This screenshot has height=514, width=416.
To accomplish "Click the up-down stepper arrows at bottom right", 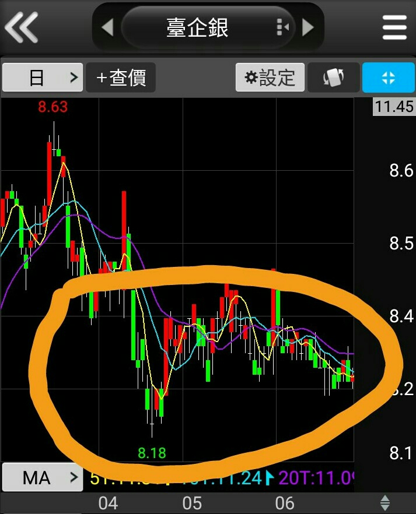I will [x=385, y=503].
